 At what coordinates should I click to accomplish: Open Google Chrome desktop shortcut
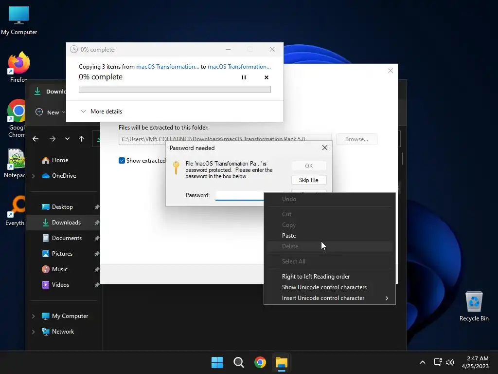click(x=17, y=118)
